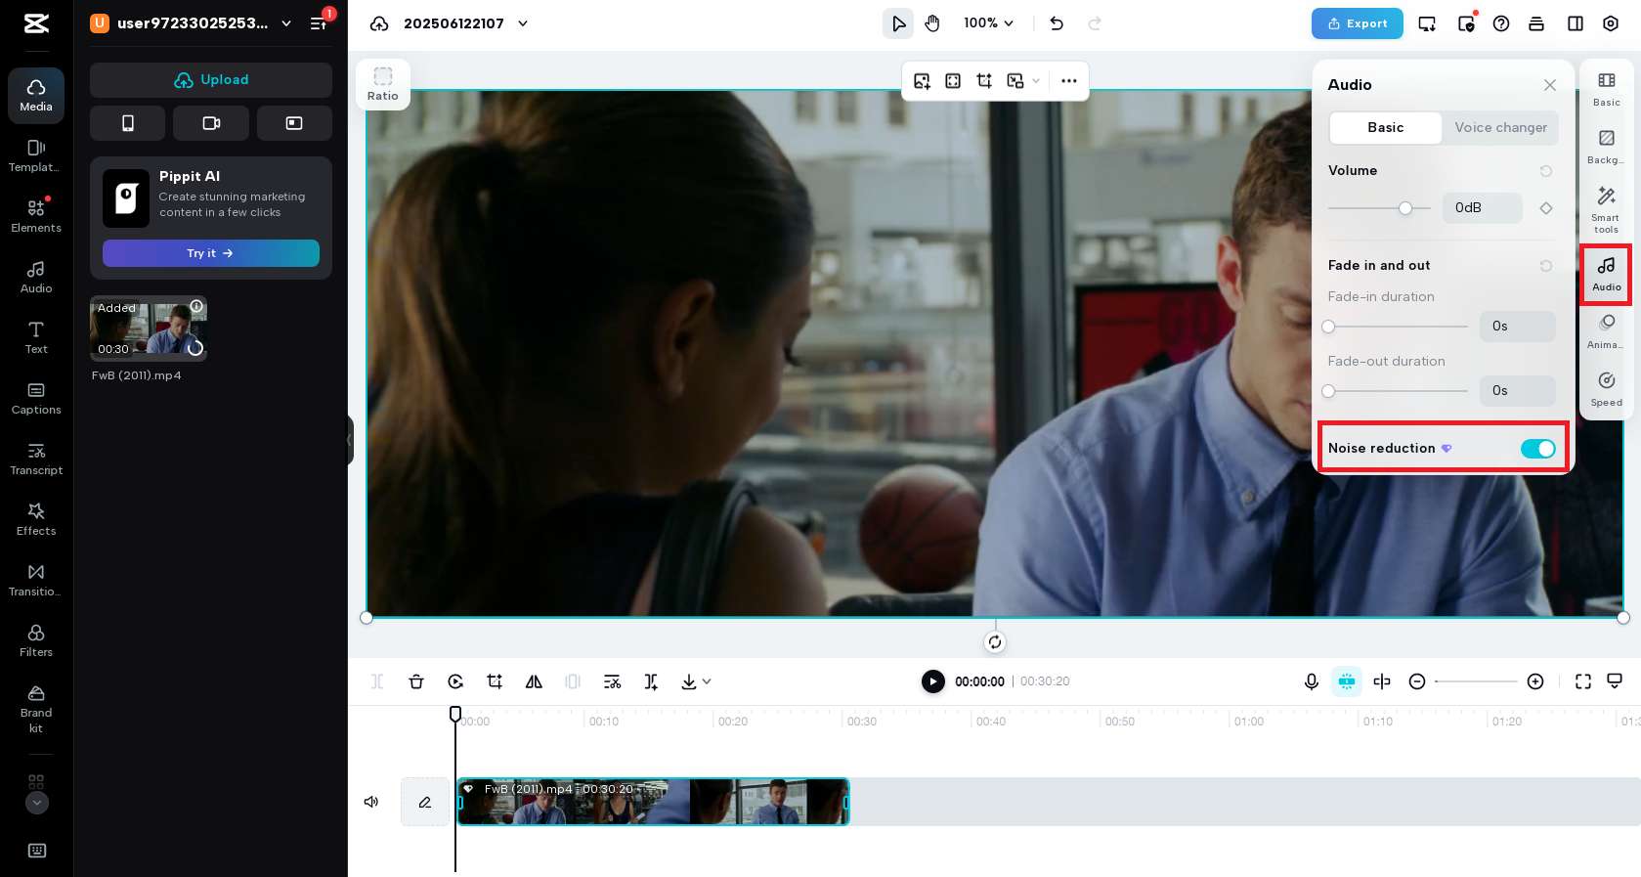Screen dimensions: 1641x877
Task: Expand more sidebar options chevron
Action: pos(36,803)
